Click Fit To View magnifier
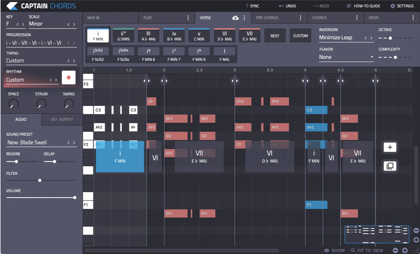Viewport: 420px width, 254px height. pyautogui.click(x=353, y=250)
